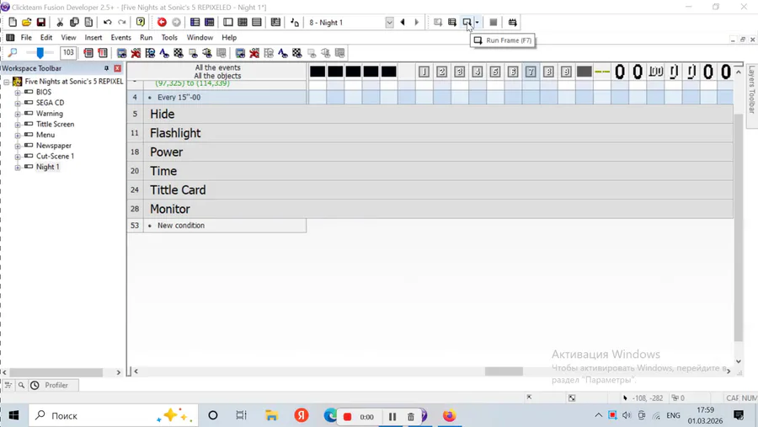Viewport: 758px width, 427px height.
Task: Open the Run menu
Action: point(146,37)
